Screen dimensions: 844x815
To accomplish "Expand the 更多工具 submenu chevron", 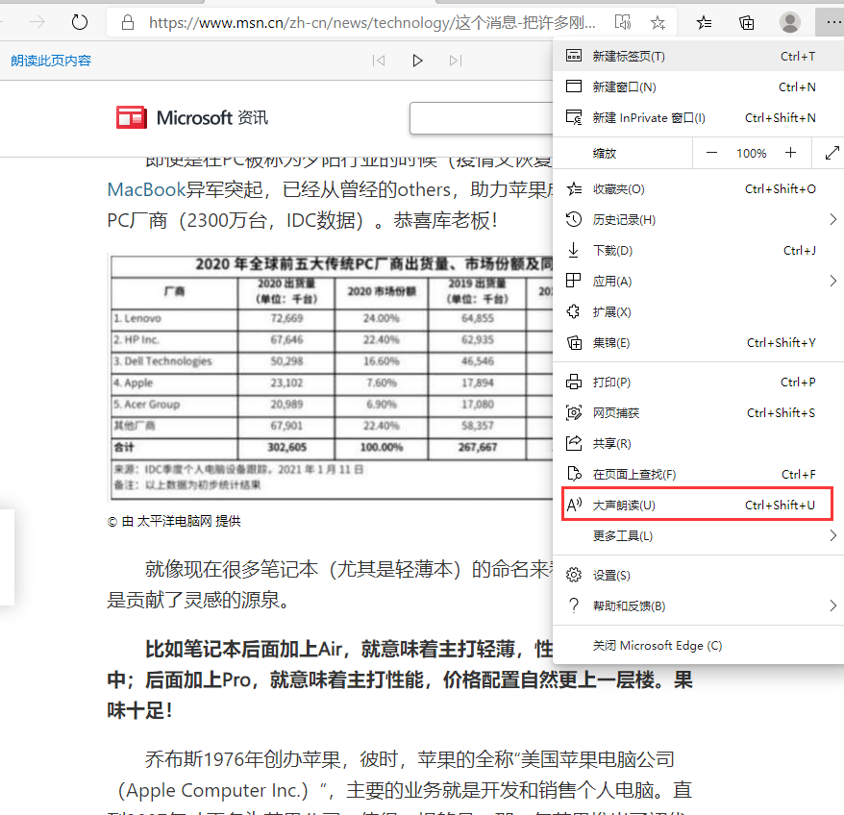I will [833, 535].
